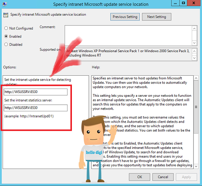Click the Apply button

click(x=186, y=177)
